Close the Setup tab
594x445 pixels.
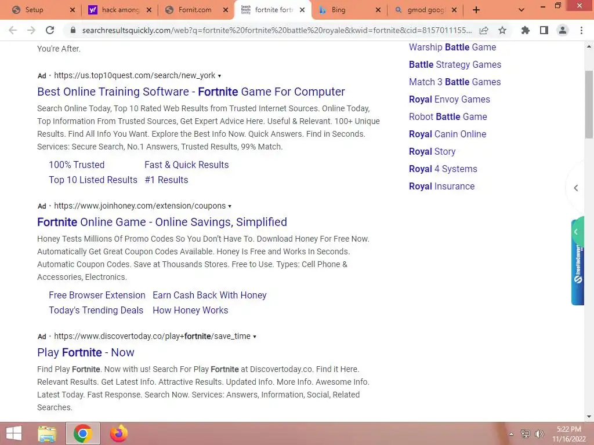tap(73, 10)
